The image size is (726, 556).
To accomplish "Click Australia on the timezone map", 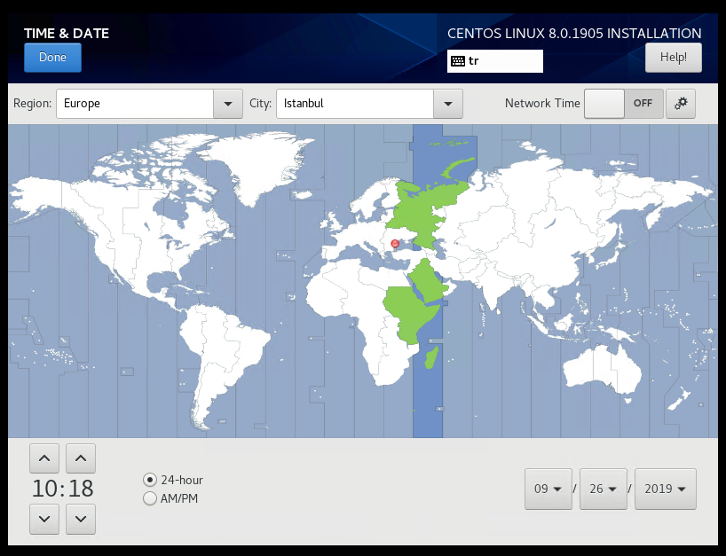I will (x=602, y=370).
